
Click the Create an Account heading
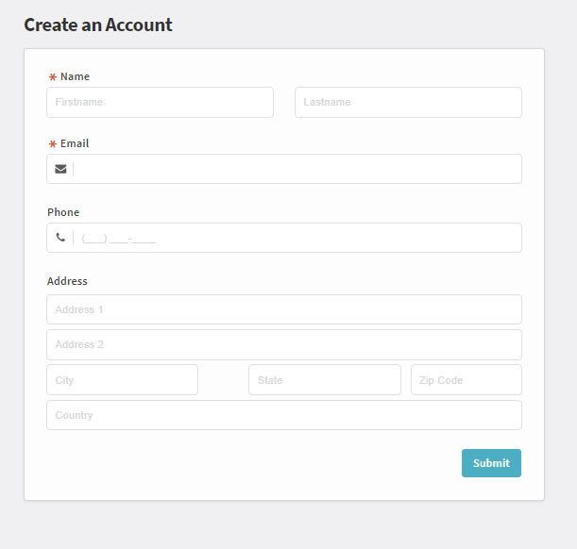coord(98,25)
